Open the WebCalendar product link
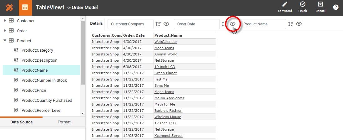The height and width of the screenshot is (140, 343). pyautogui.click(x=166, y=42)
